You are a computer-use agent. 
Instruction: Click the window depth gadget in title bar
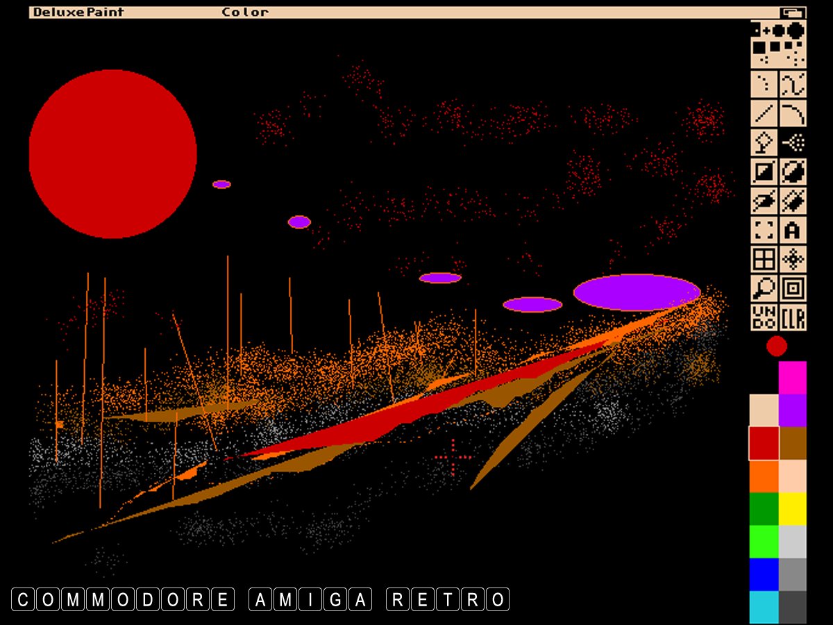coord(792,12)
